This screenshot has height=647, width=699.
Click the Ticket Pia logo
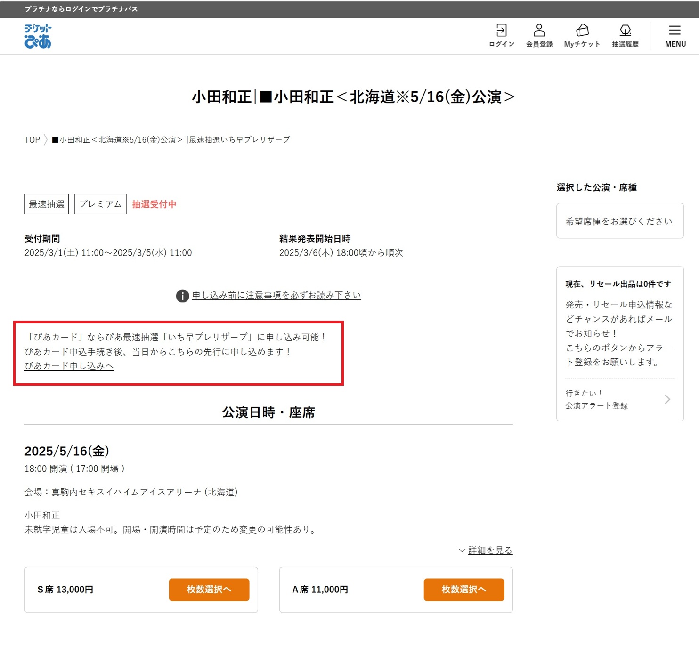click(x=38, y=36)
